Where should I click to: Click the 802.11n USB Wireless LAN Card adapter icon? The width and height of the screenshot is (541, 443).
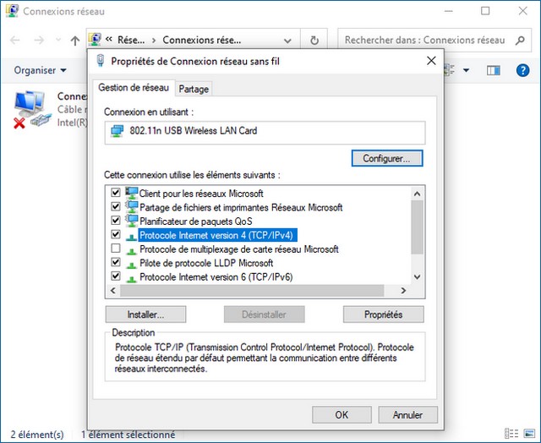[x=117, y=131]
